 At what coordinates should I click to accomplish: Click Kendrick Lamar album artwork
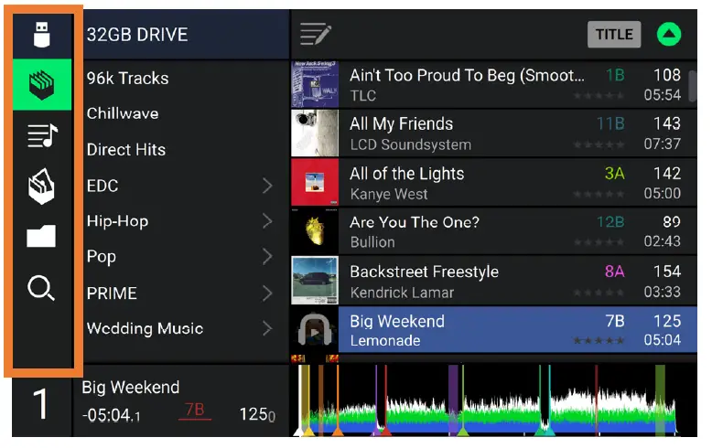point(315,281)
